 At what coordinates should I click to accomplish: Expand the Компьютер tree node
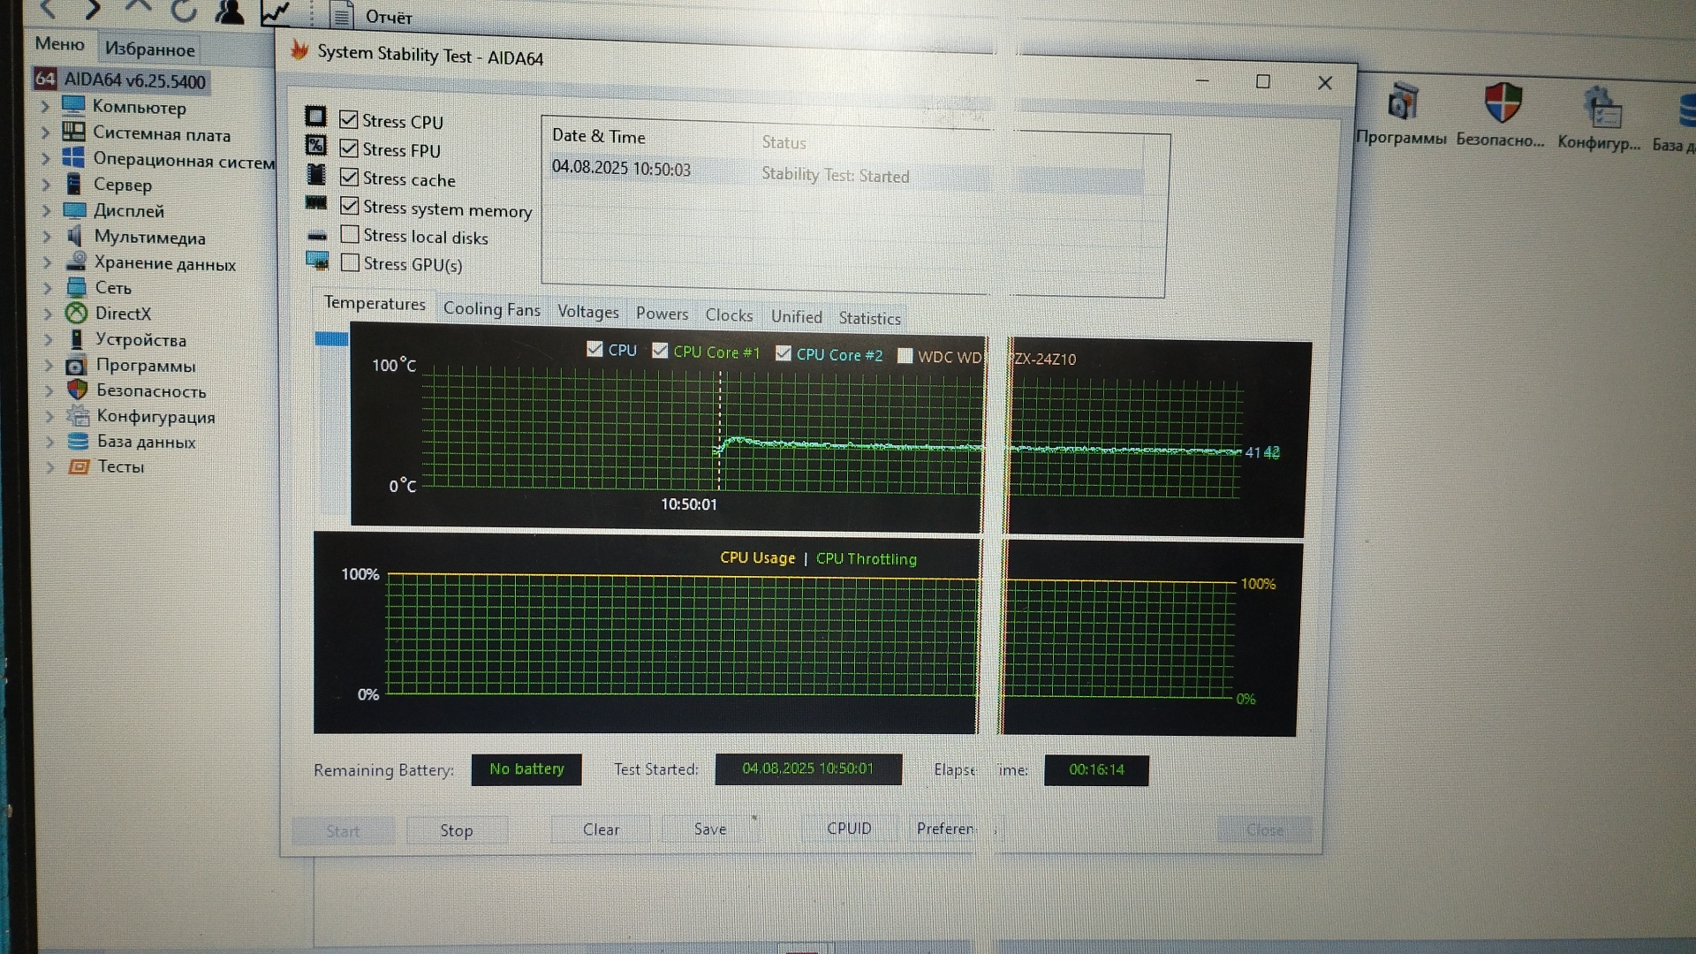point(45,107)
